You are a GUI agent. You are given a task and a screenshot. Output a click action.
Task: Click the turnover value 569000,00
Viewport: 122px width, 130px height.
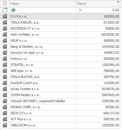111,41
